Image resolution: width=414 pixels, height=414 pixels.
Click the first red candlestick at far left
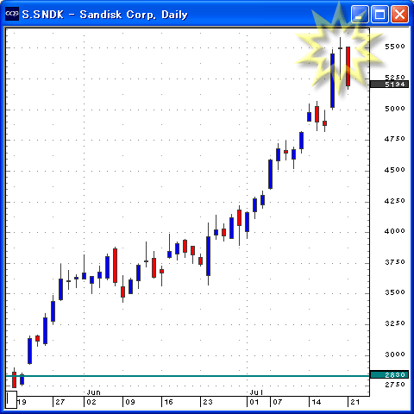click(14, 379)
